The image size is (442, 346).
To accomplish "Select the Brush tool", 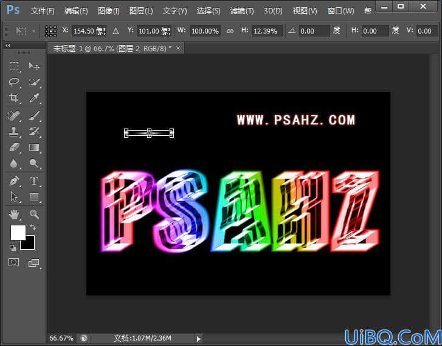I will pos(34,116).
